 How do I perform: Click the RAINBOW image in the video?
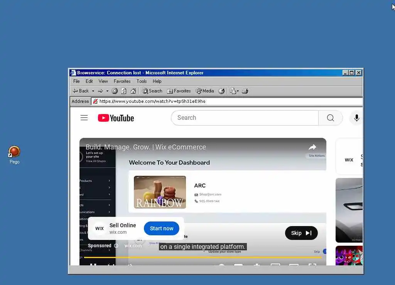[160, 192]
